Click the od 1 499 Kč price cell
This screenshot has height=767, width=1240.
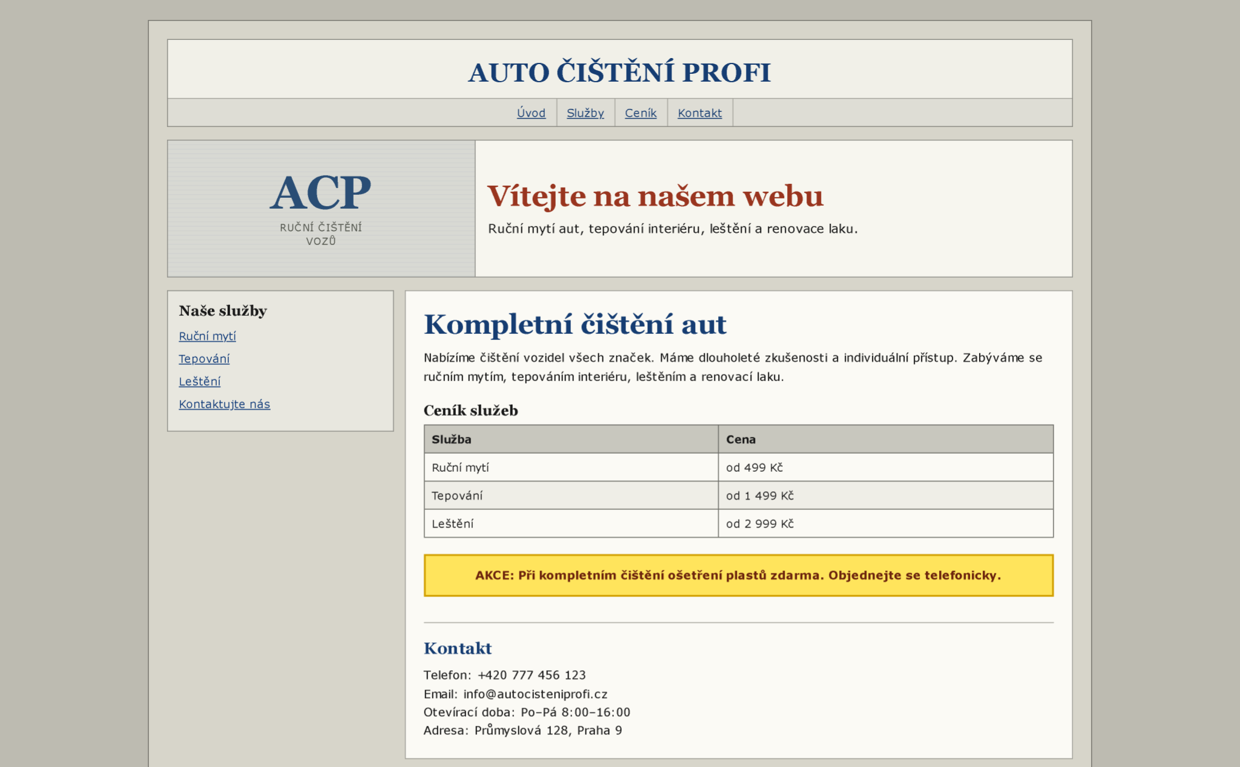tap(886, 495)
